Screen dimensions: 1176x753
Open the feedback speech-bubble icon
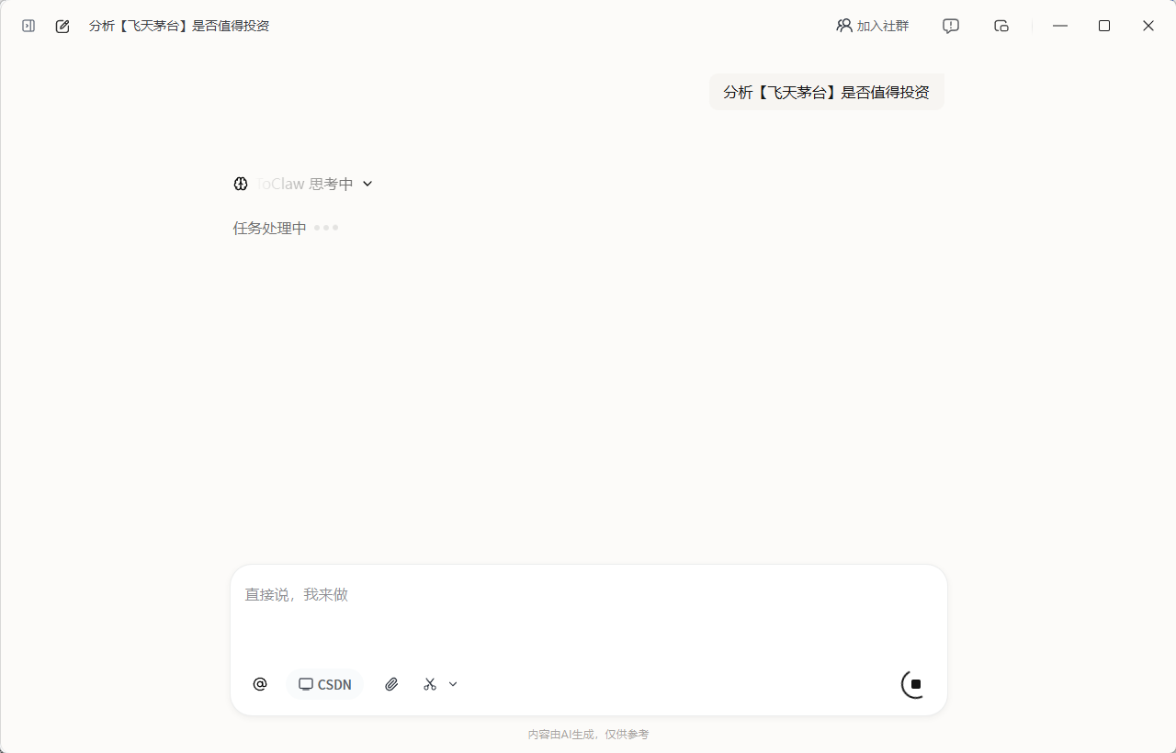point(951,26)
